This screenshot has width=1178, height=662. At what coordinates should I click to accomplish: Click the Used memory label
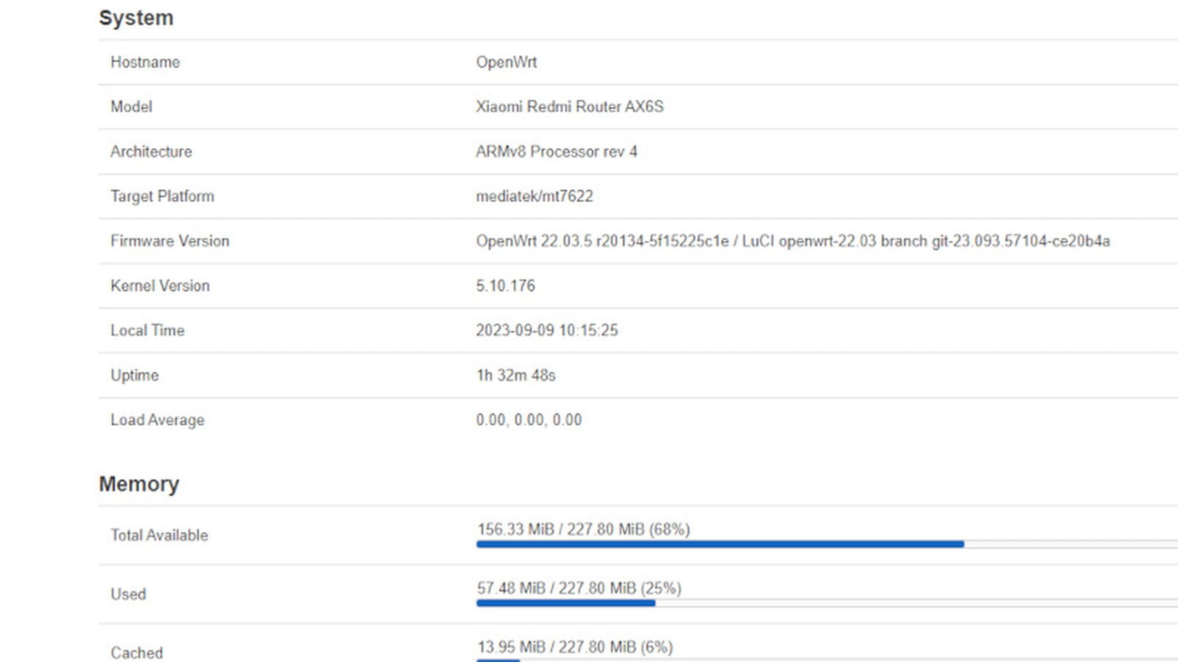(128, 594)
